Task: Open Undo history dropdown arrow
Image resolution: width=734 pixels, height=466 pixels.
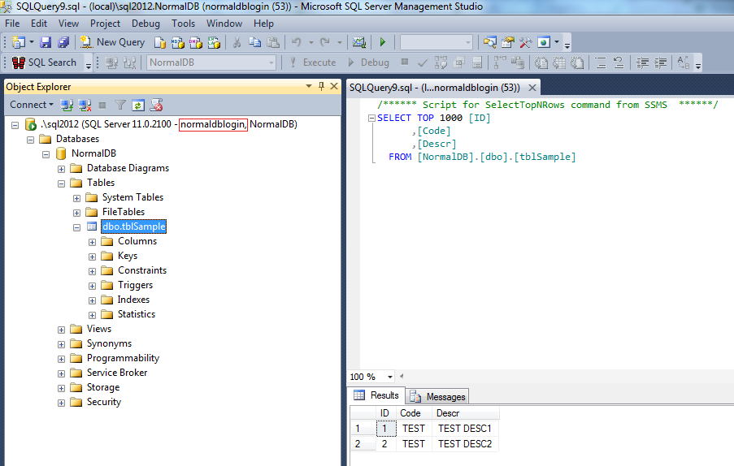Action: point(311,42)
